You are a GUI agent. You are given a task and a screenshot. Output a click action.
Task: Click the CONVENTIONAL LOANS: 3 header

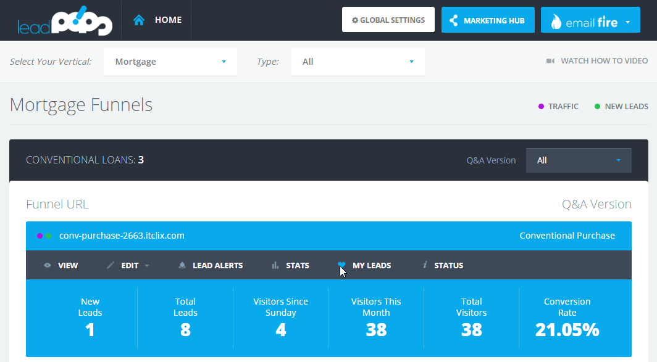click(85, 160)
